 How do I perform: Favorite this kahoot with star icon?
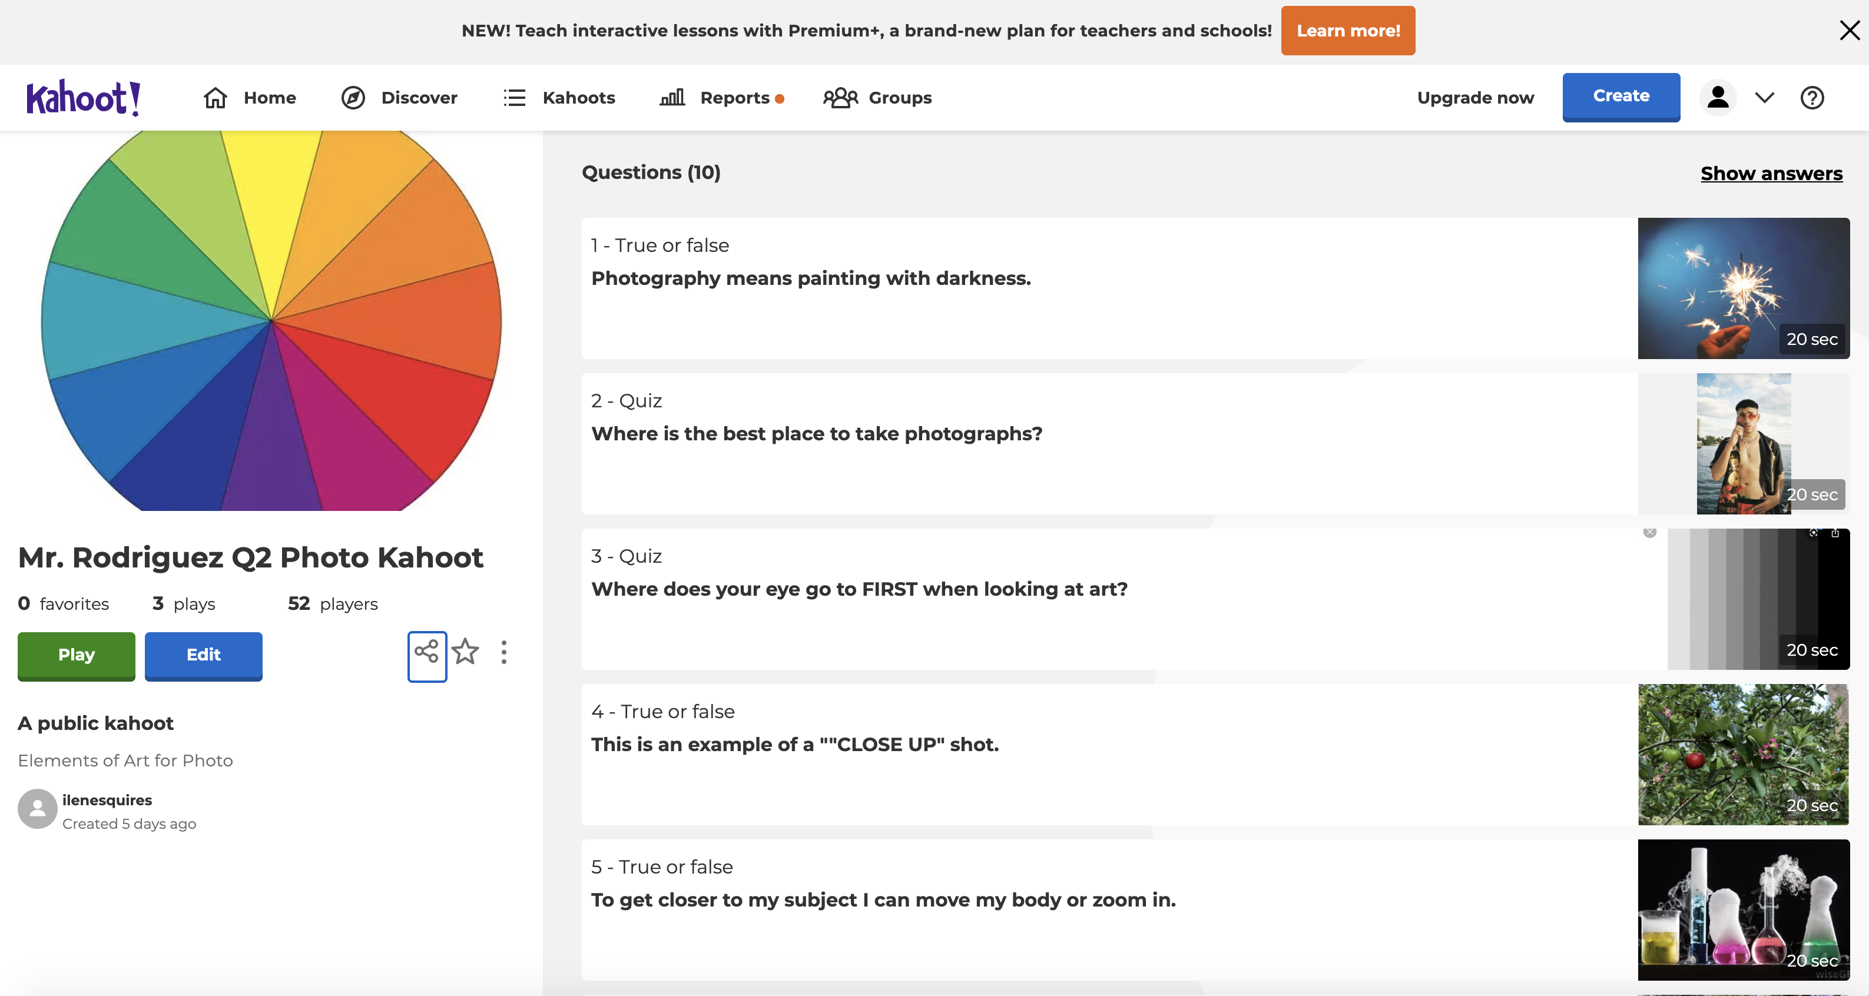465,652
